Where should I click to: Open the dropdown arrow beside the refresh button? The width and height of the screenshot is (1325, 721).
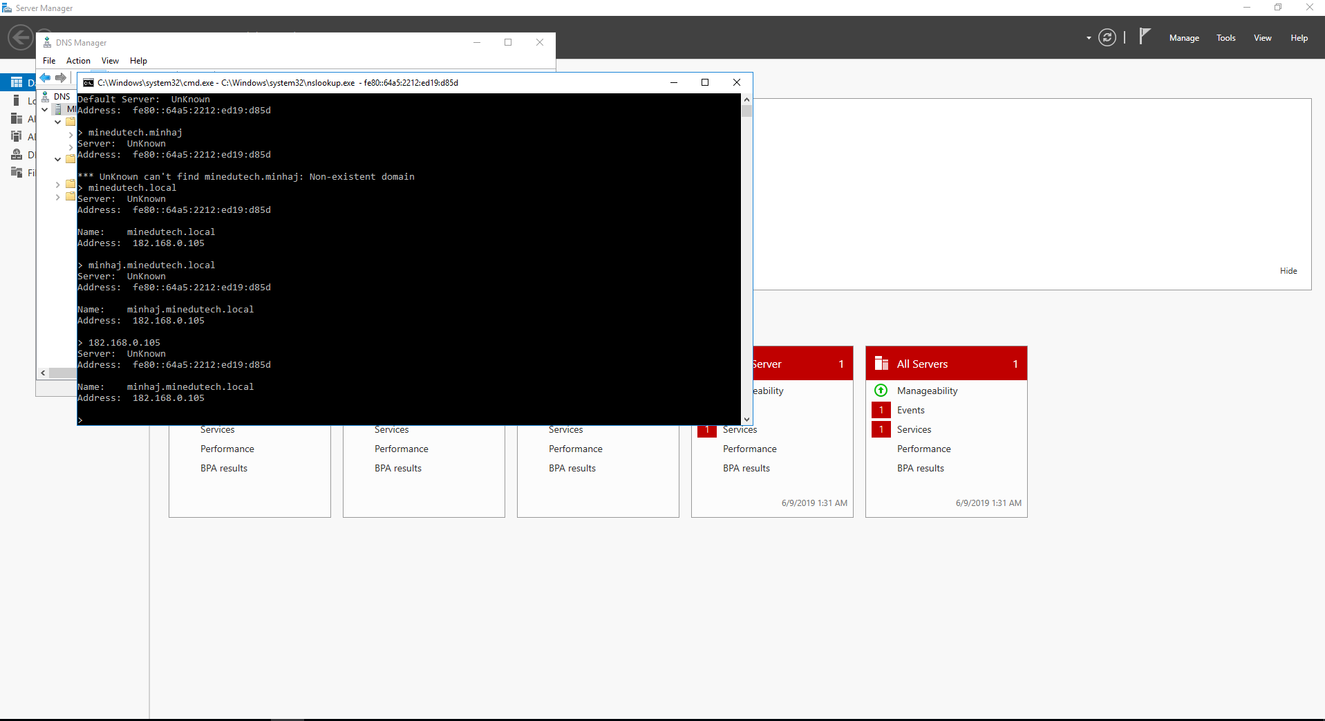click(x=1089, y=38)
